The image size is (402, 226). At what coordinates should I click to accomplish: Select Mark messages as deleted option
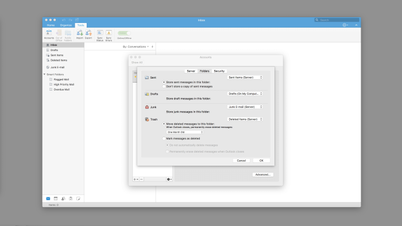pos(164,138)
